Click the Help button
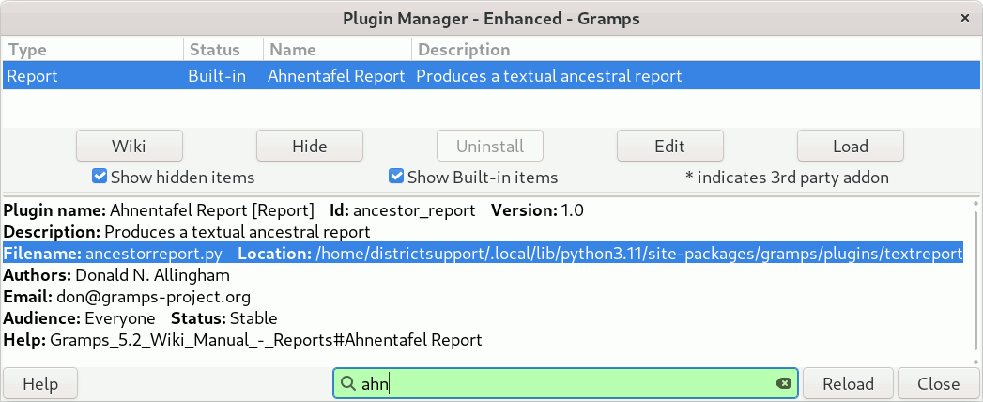This screenshot has height=402, width=983. 40,383
